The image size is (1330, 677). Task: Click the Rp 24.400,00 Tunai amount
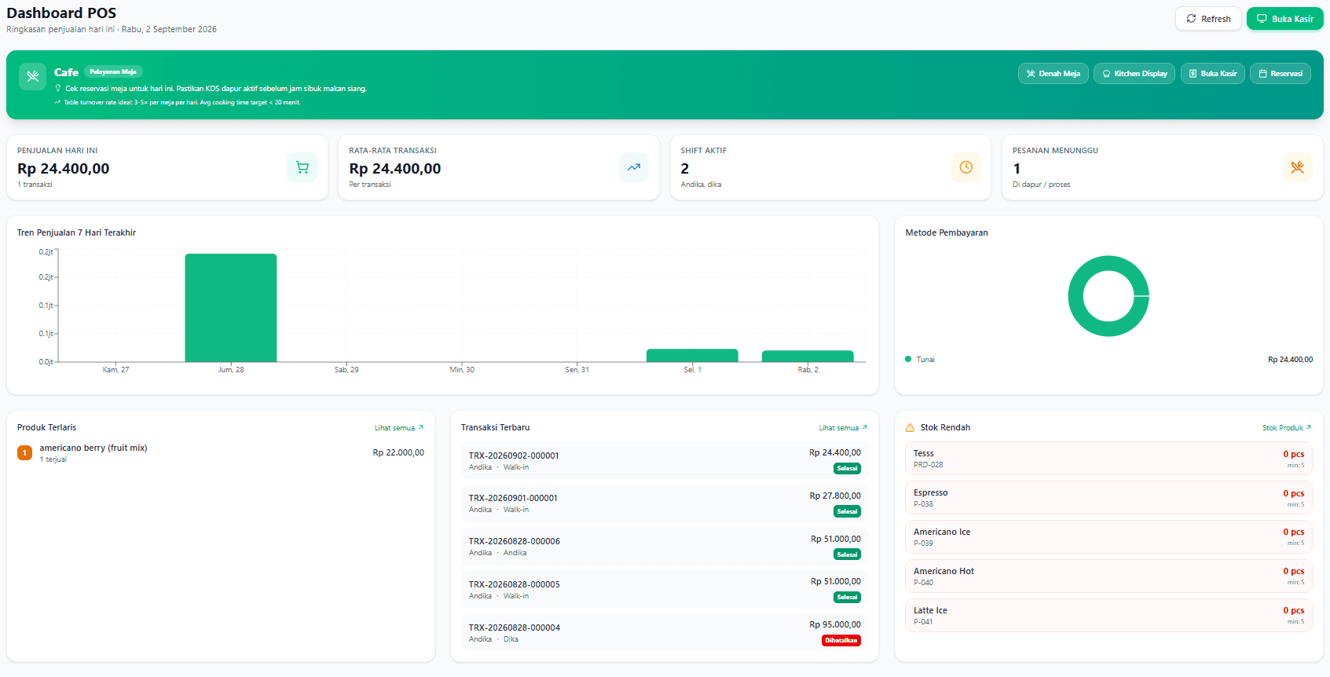click(1290, 360)
